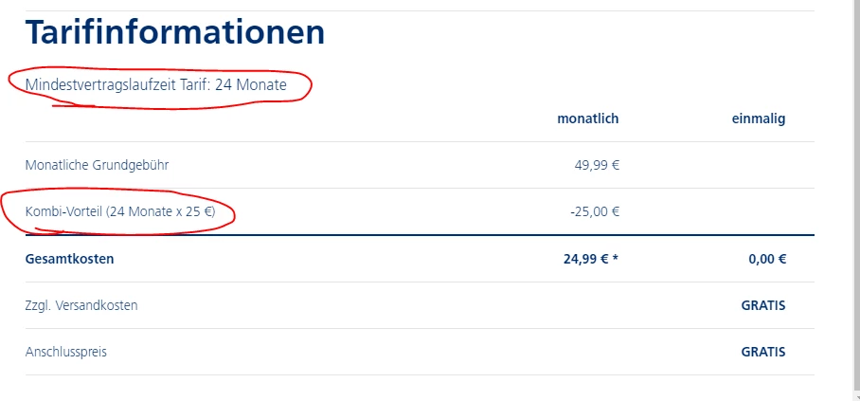This screenshot has height=401, width=860.
Task: Click the einmalig column header
Action: [758, 118]
